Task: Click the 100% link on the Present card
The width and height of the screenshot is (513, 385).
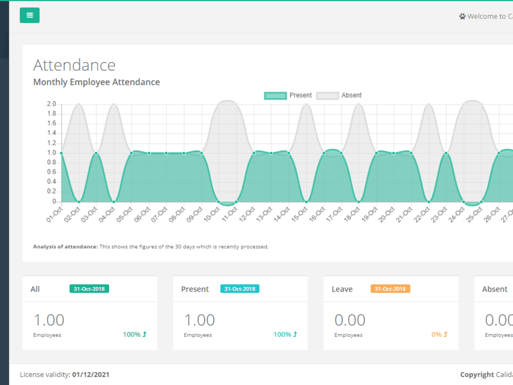Action: 284,334
